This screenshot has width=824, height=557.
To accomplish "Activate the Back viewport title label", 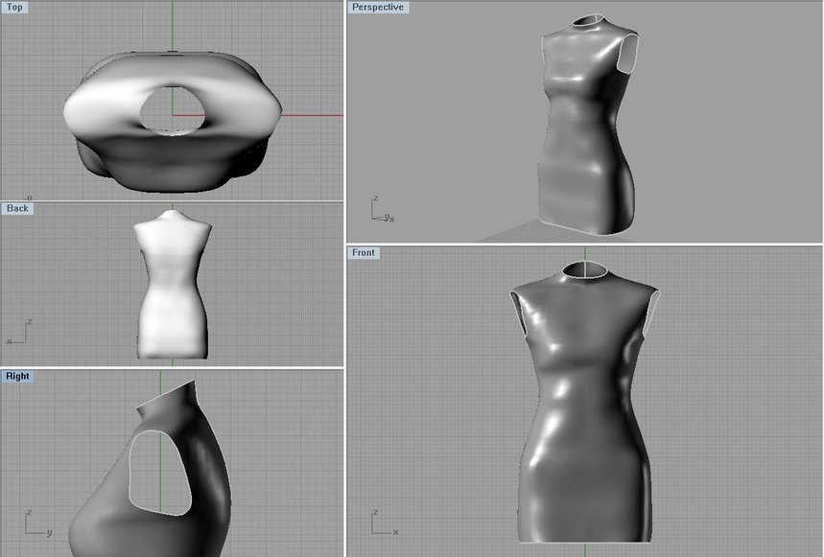I will pos(17,208).
